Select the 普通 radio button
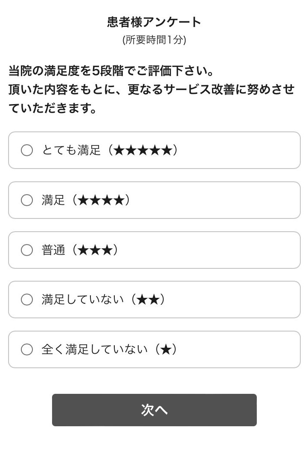The height and width of the screenshot is (451, 308). tap(27, 250)
